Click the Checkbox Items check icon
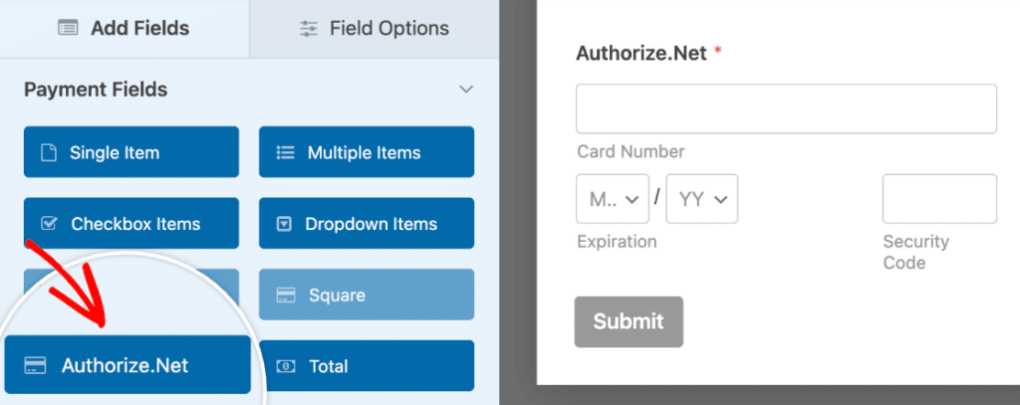Viewport: 1020px width, 405px height. (x=49, y=224)
